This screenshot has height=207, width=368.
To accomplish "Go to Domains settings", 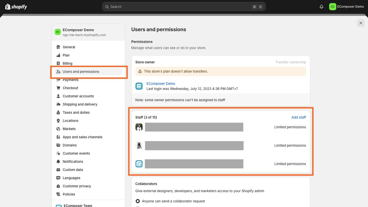I will (88, 145).
